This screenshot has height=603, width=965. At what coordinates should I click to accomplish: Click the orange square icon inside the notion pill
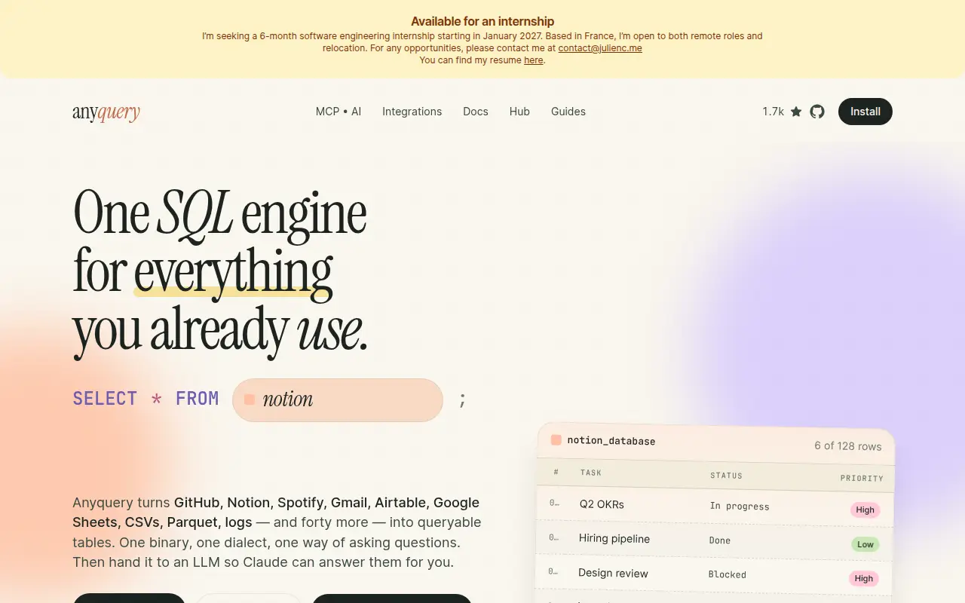[x=250, y=399]
